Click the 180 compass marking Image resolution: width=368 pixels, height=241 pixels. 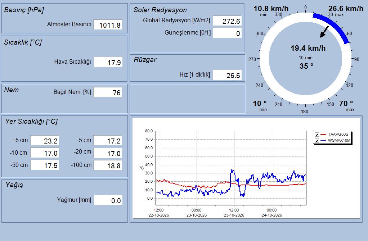pyautogui.click(x=304, y=112)
